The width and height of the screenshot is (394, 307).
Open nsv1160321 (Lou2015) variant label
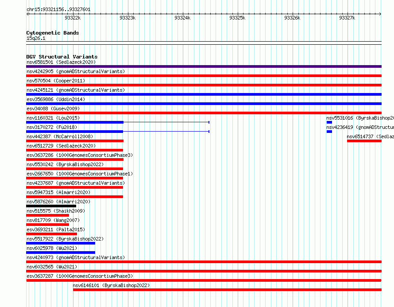coord(53,118)
